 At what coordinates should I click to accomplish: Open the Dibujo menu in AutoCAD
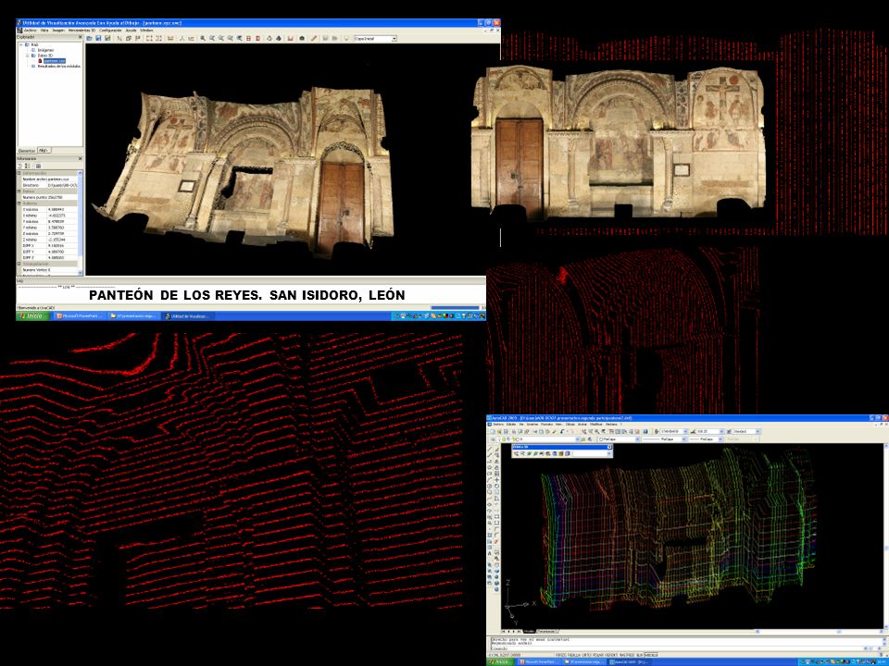[570, 425]
